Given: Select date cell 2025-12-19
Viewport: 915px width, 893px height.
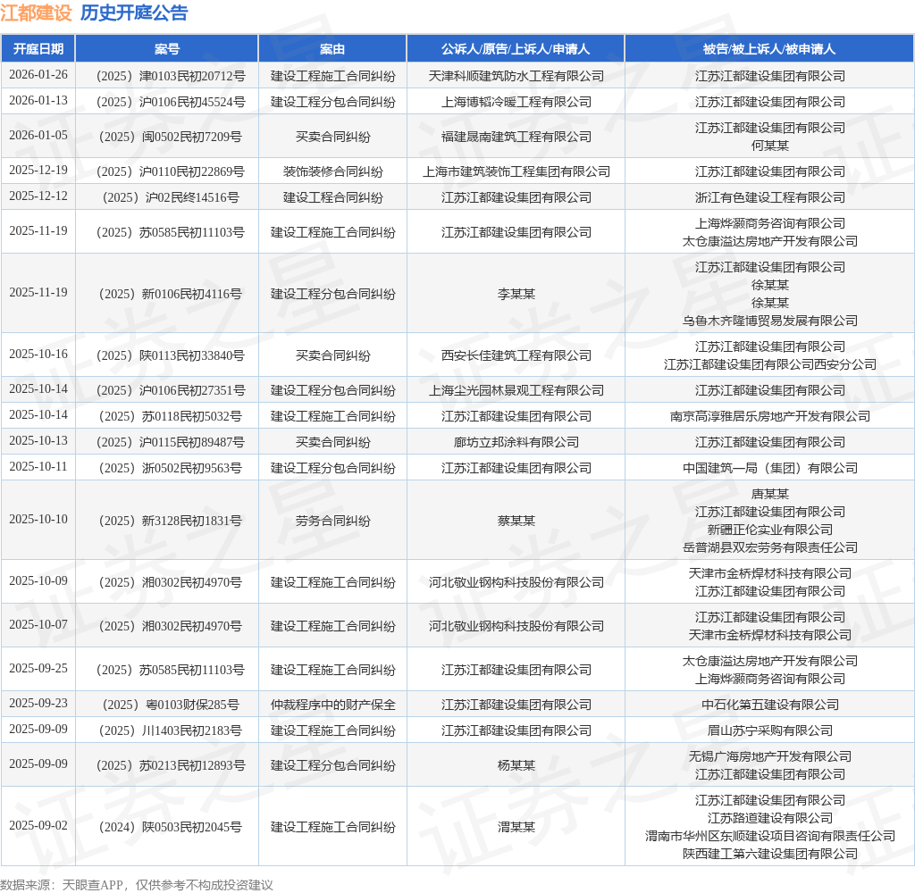Looking at the screenshot, I should [38, 171].
